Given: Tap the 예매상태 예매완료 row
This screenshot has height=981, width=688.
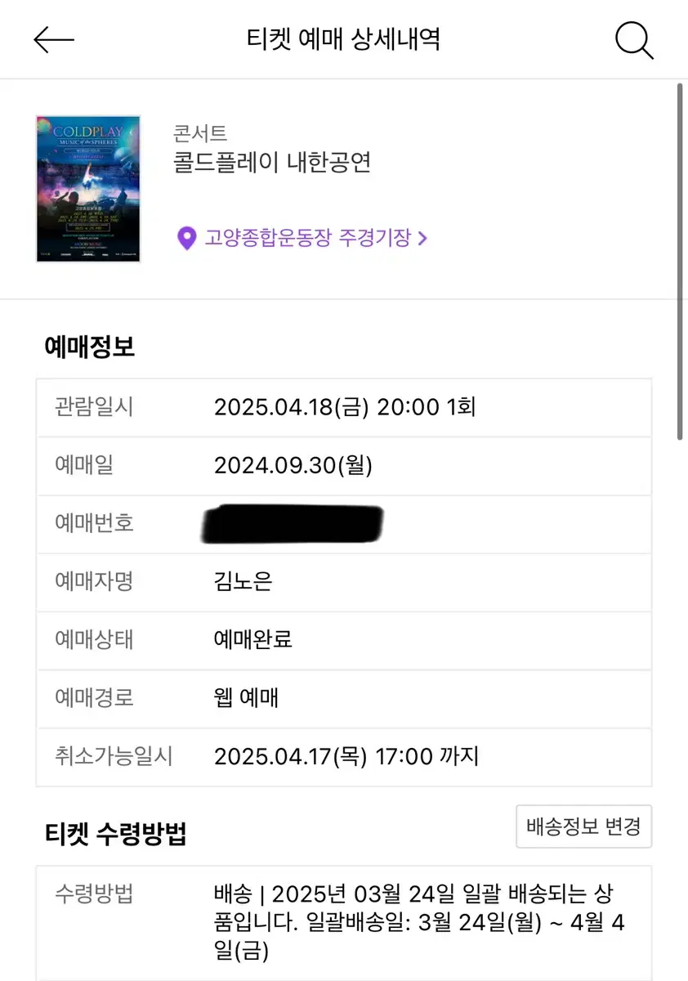Looking at the screenshot, I should tap(344, 640).
